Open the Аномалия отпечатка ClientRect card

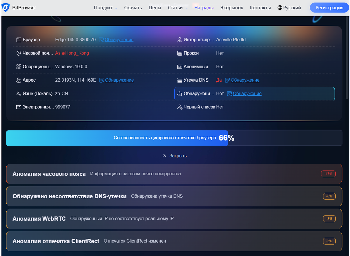tap(174, 241)
